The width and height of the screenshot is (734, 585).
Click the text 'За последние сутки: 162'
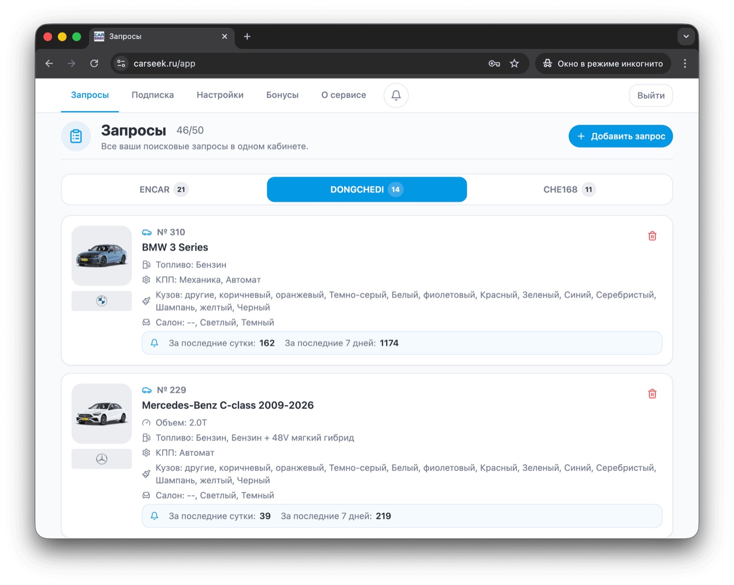click(222, 343)
